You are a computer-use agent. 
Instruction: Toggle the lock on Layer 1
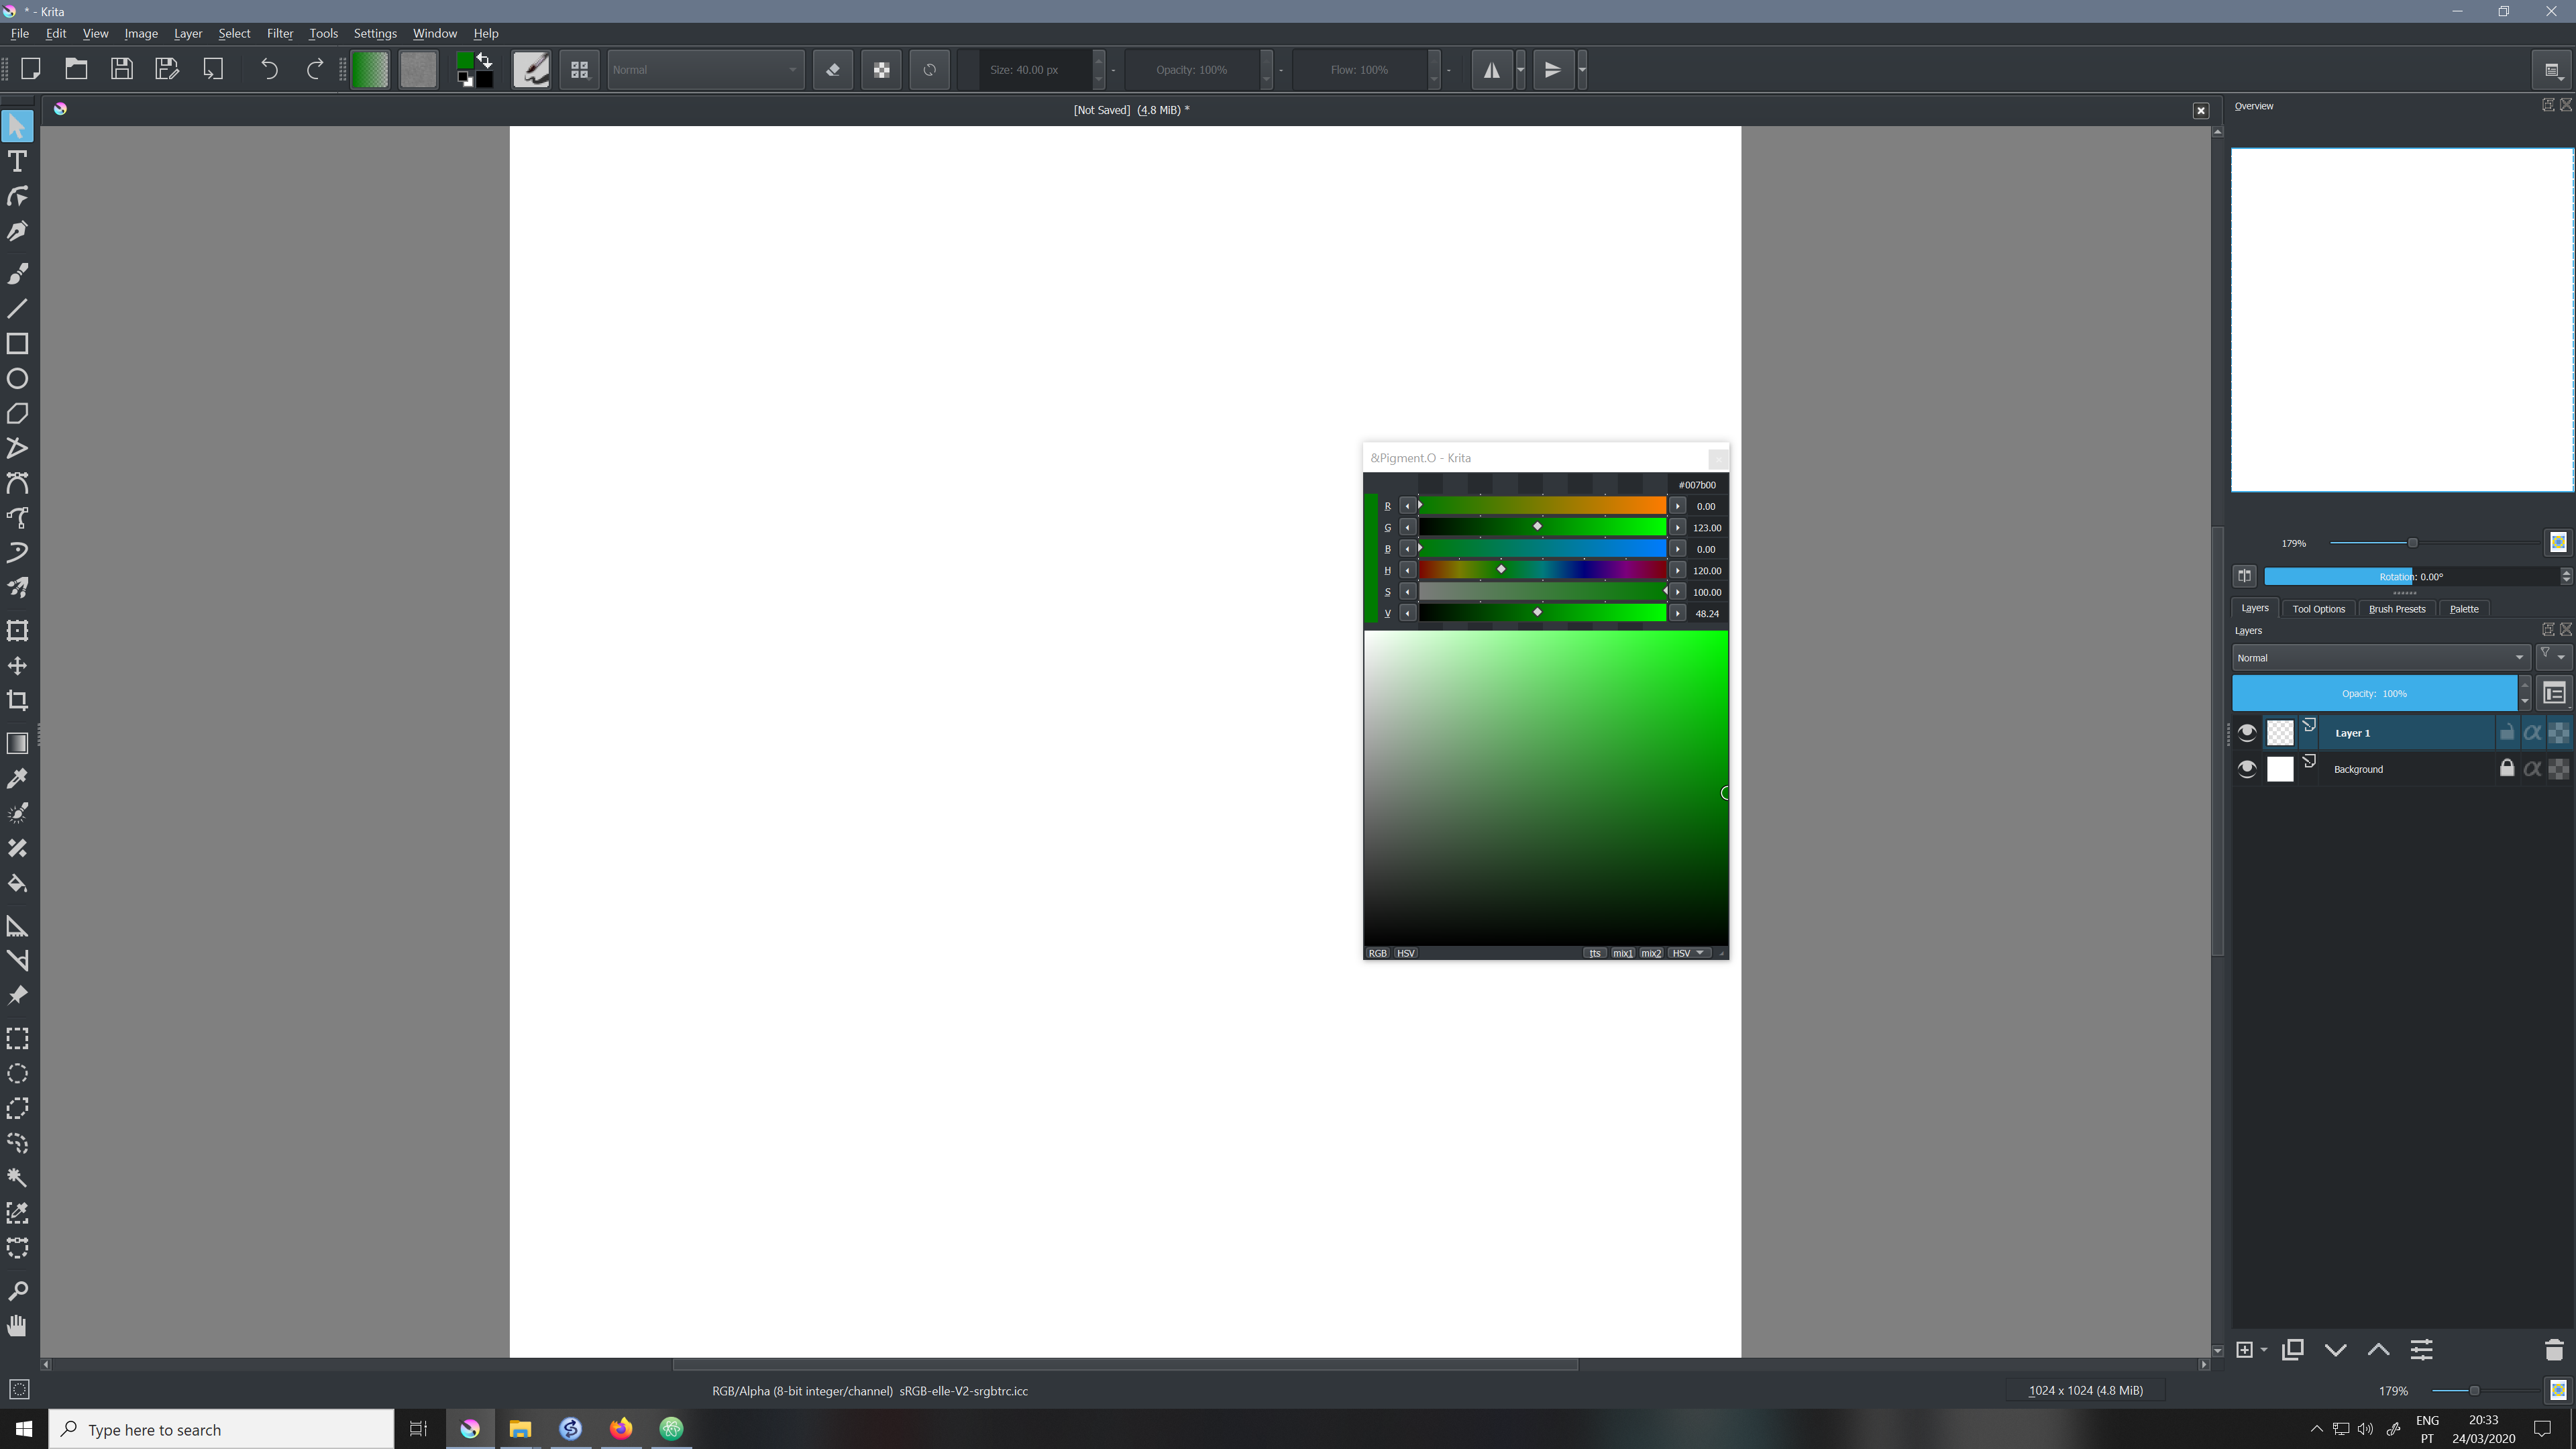tap(2506, 733)
